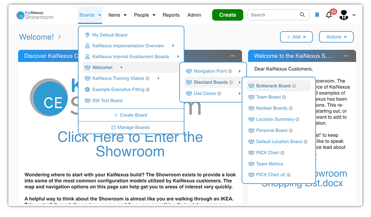Click the search magnifying glass icon
This screenshot has width=371, height=217.
click(x=302, y=15)
